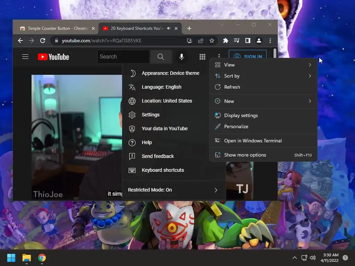This screenshot has width=355, height=266.
Task: Choose Refresh from the desktop context menu
Action: 263,87
